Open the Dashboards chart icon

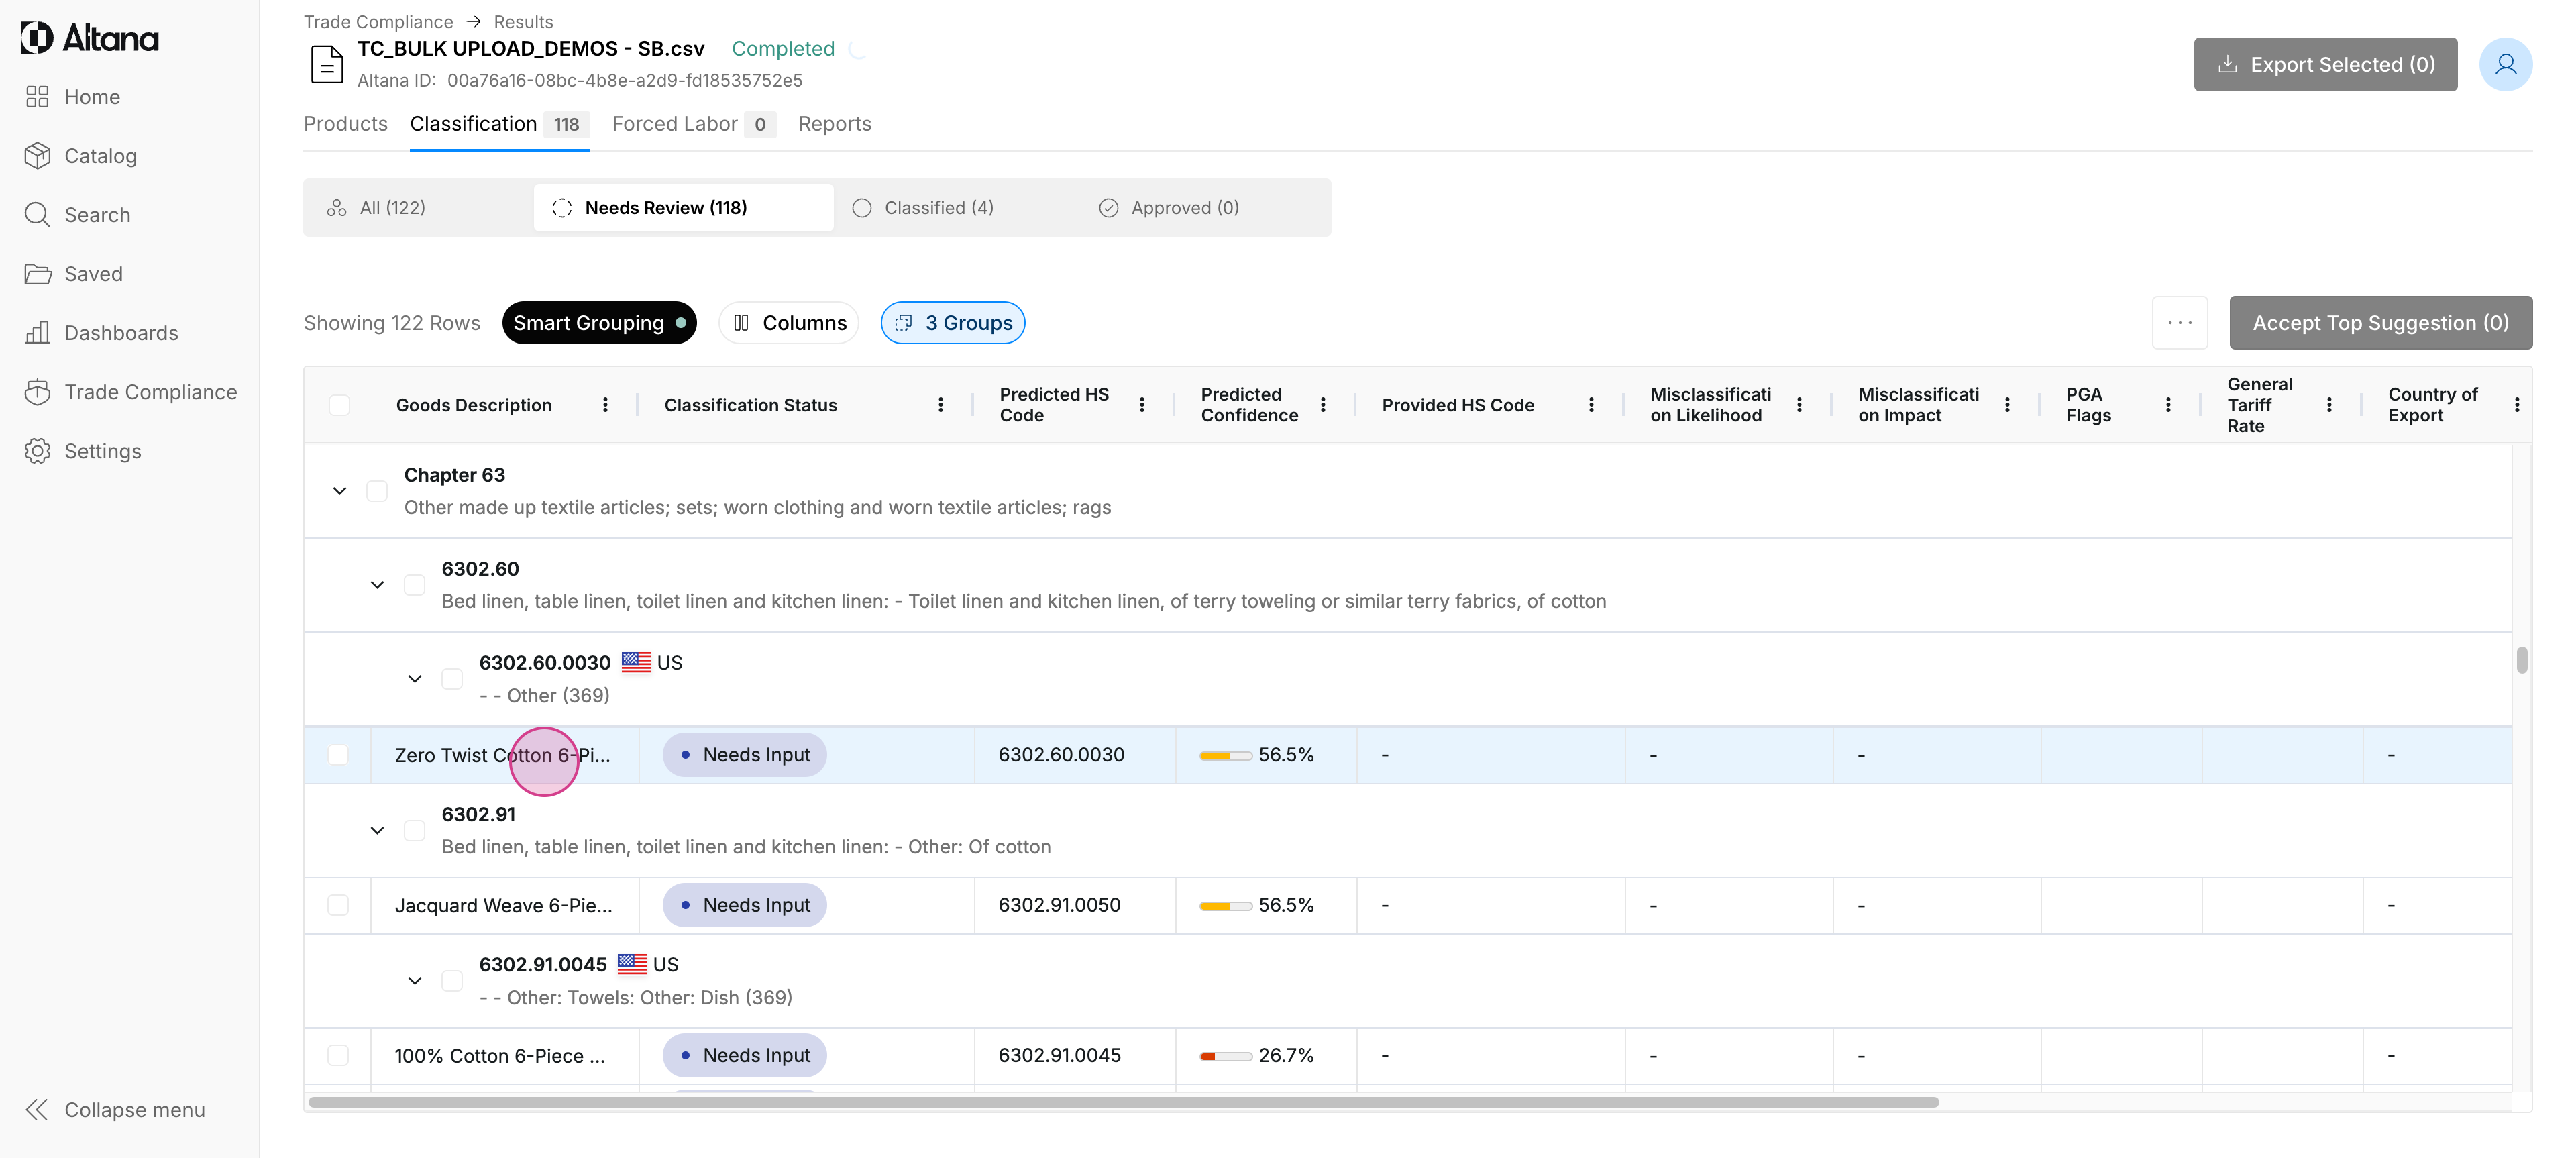pyautogui.click(x=37, y=333)
